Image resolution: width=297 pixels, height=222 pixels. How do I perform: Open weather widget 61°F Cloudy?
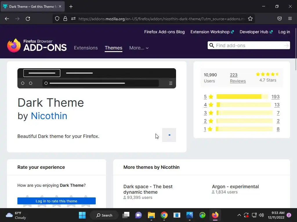(16, 215)
